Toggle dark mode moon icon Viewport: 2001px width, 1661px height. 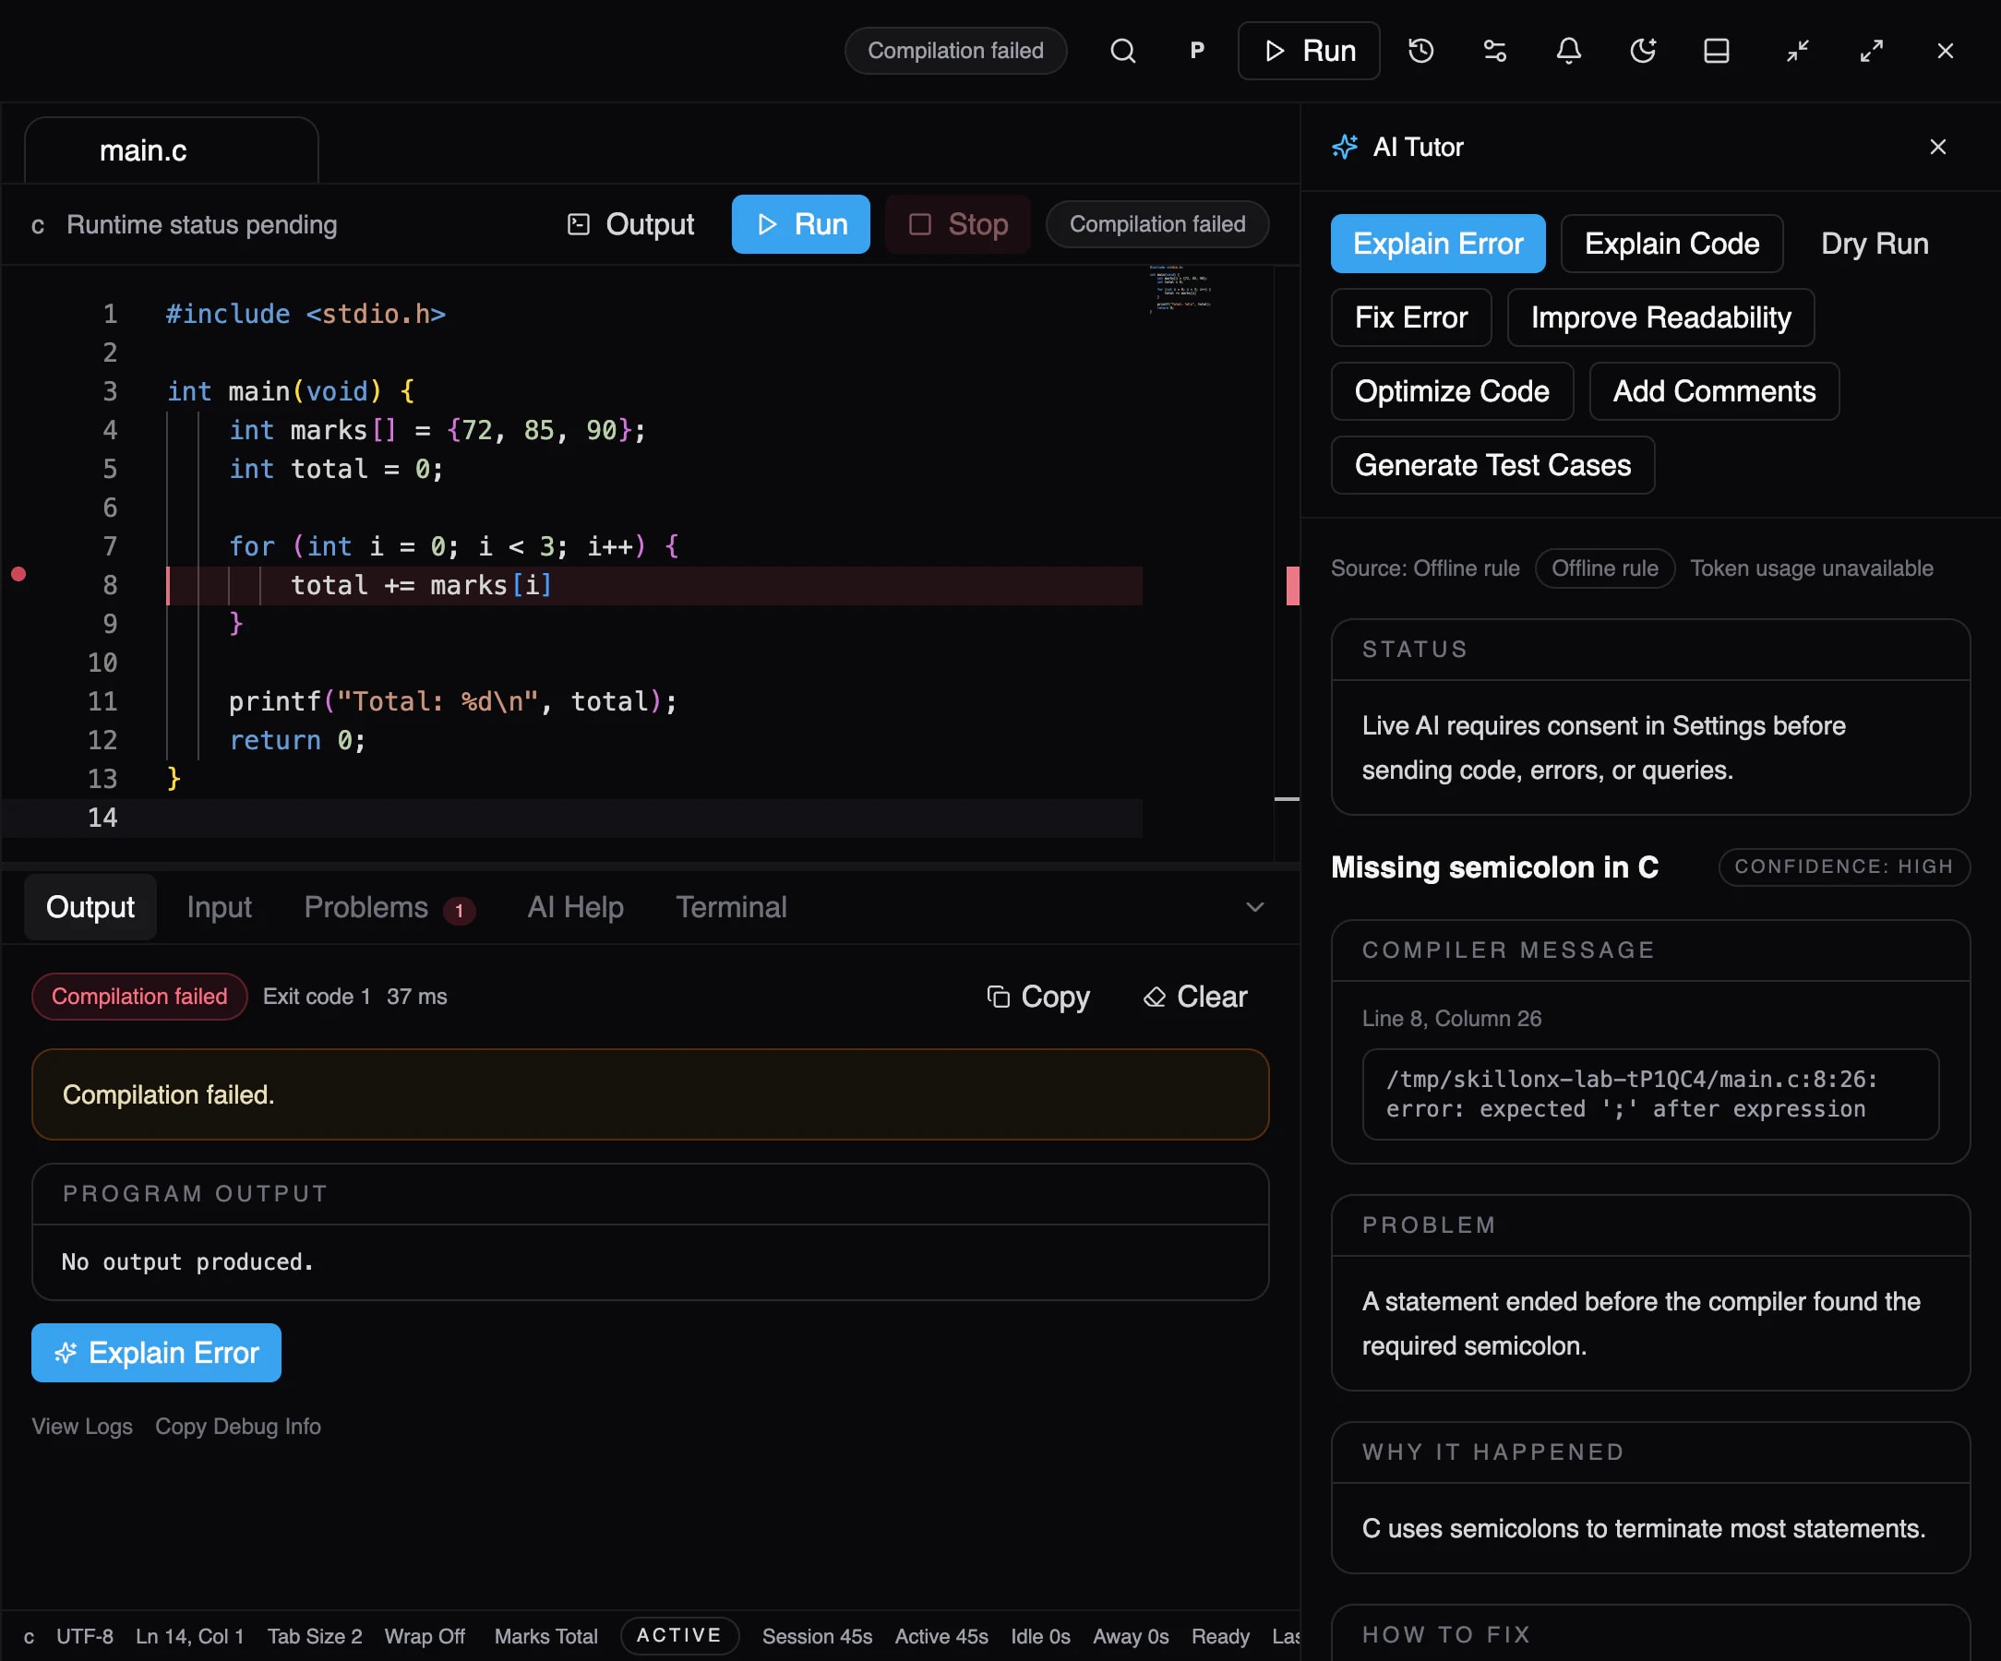pyautogui.click(x=1643, y=51)
